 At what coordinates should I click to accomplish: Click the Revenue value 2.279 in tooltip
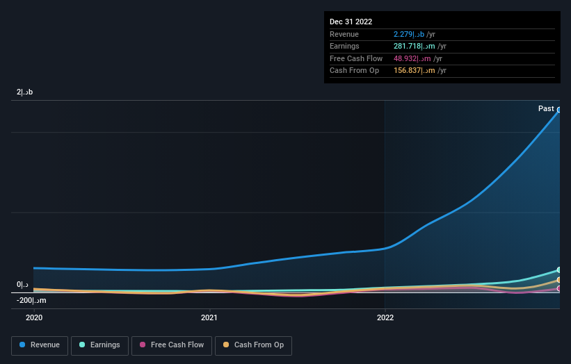click(409, 34)
